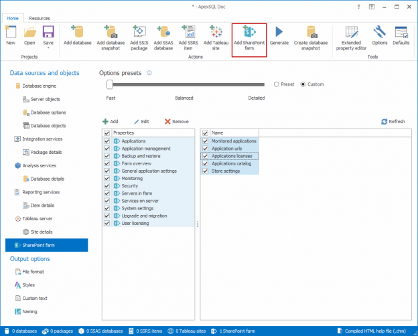Viewport: 418px width, 336px height.
Task: Click the Remove button
Action: tap(176, 122)
